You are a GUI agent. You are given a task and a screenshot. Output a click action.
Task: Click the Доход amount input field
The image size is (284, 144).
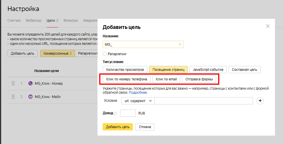pyautogui.click(x=128, y=113)
